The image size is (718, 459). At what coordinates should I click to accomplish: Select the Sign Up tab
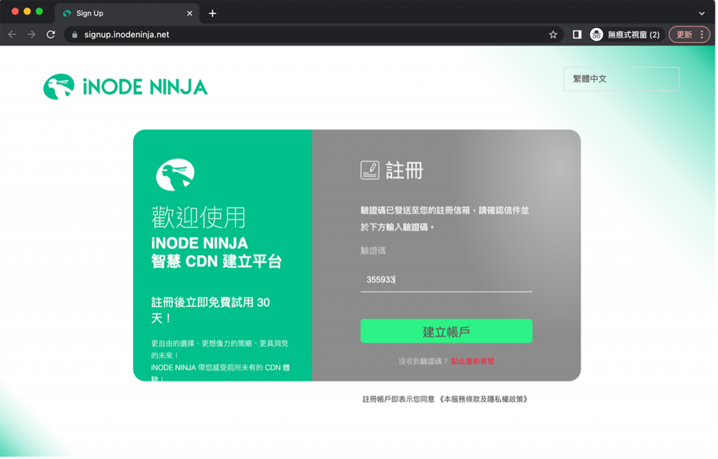[128, 13]
